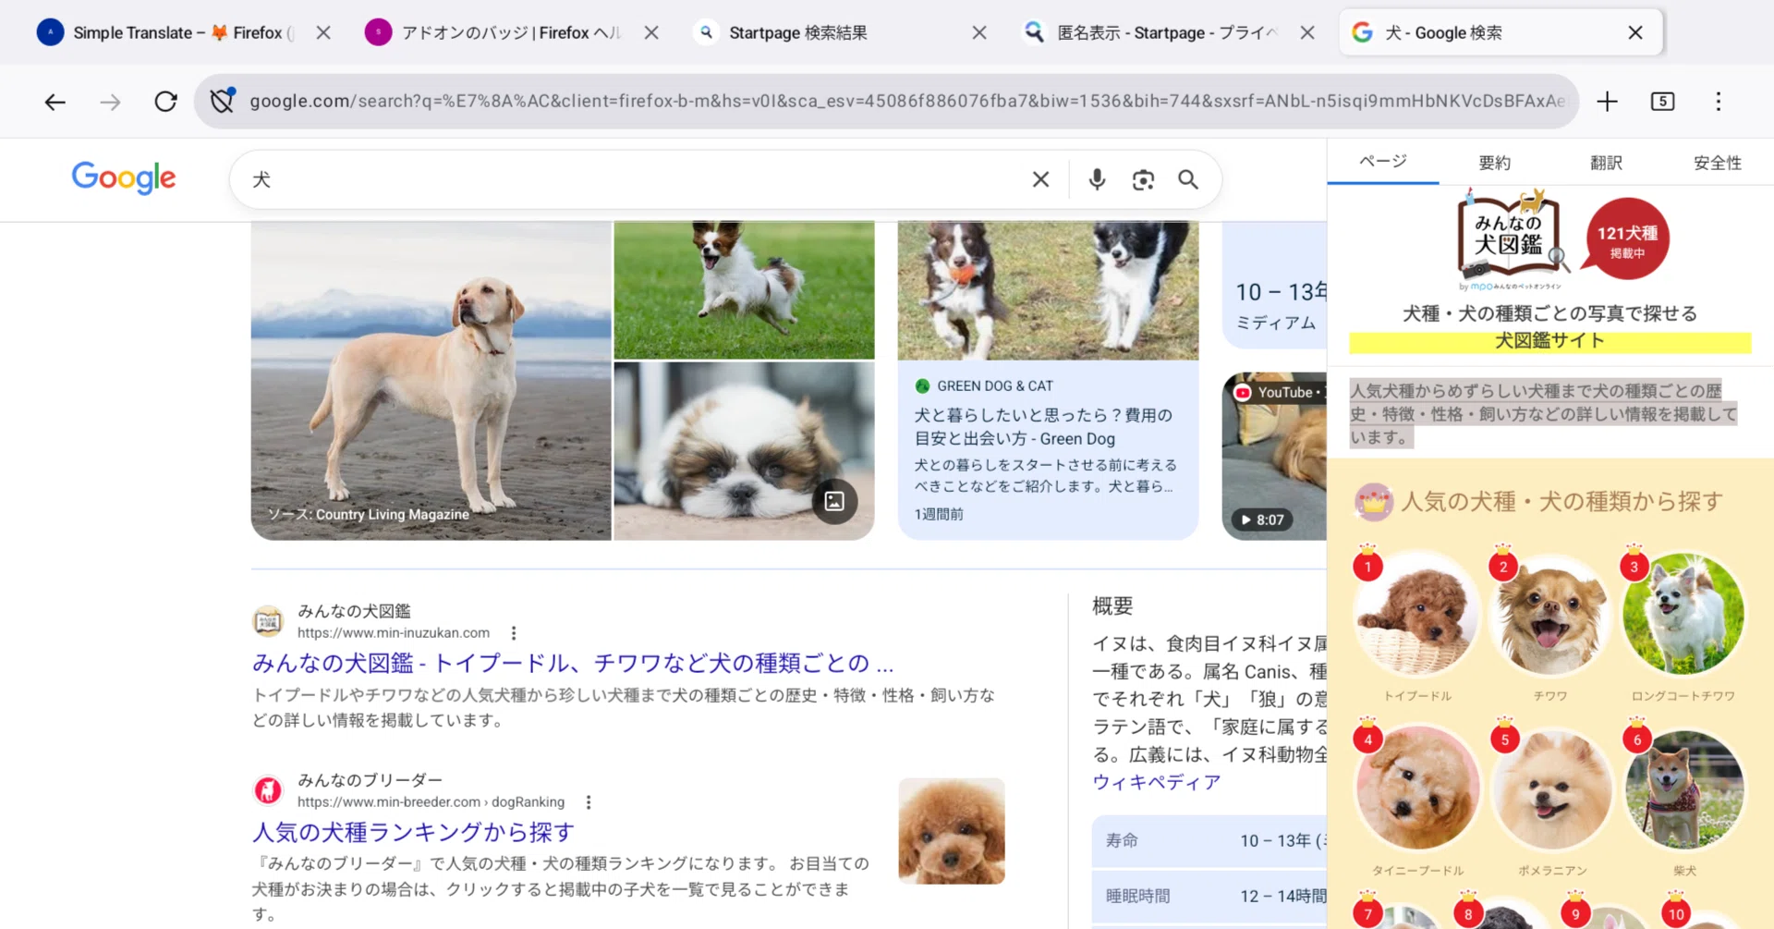Click the みんなの犬図鑑 site favicon
Screen dimensions: 1774x929
[x=268, y=621]
